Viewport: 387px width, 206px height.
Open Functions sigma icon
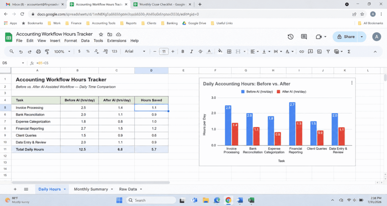(349, 51)
